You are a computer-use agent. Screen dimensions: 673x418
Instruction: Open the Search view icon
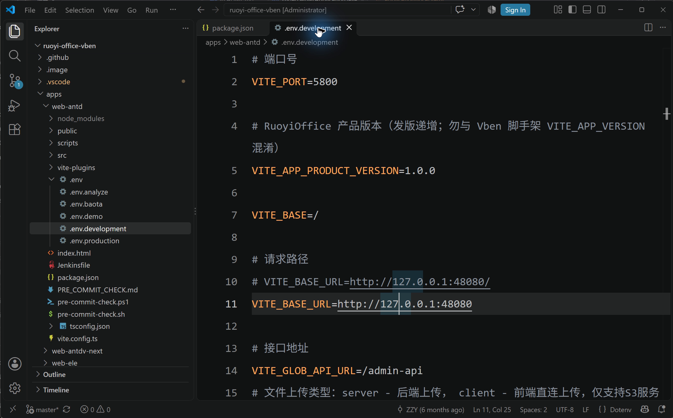pyautogui.click(x=15, y=56)
